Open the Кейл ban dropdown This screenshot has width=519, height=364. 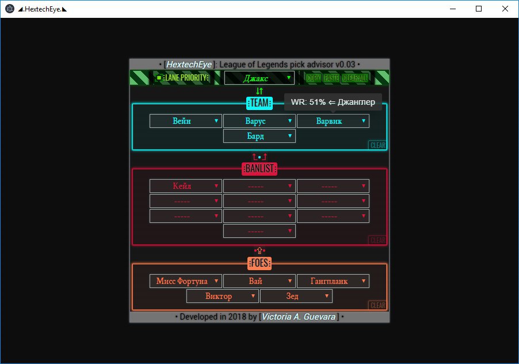click(x=186, y=186)
